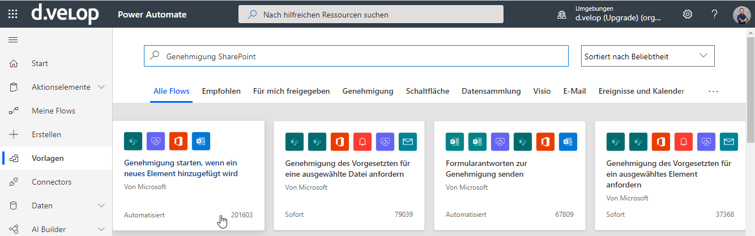Go to Start in the sidebar
This screenshot has width=755, height=236.
click(56, 63)
